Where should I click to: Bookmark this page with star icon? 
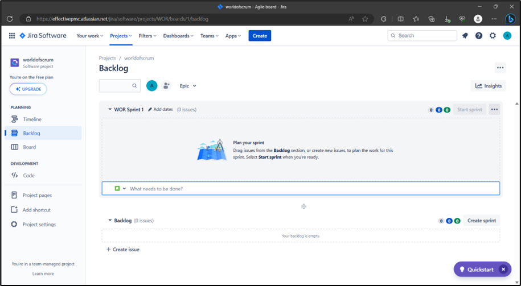365,19
